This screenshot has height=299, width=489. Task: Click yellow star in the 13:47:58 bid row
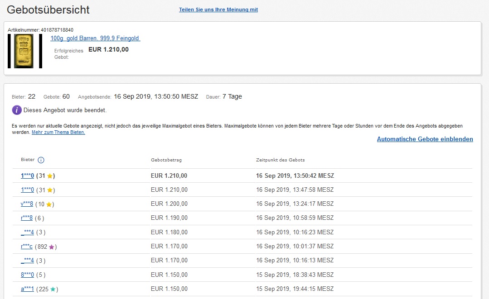click(x=50, y=190)
